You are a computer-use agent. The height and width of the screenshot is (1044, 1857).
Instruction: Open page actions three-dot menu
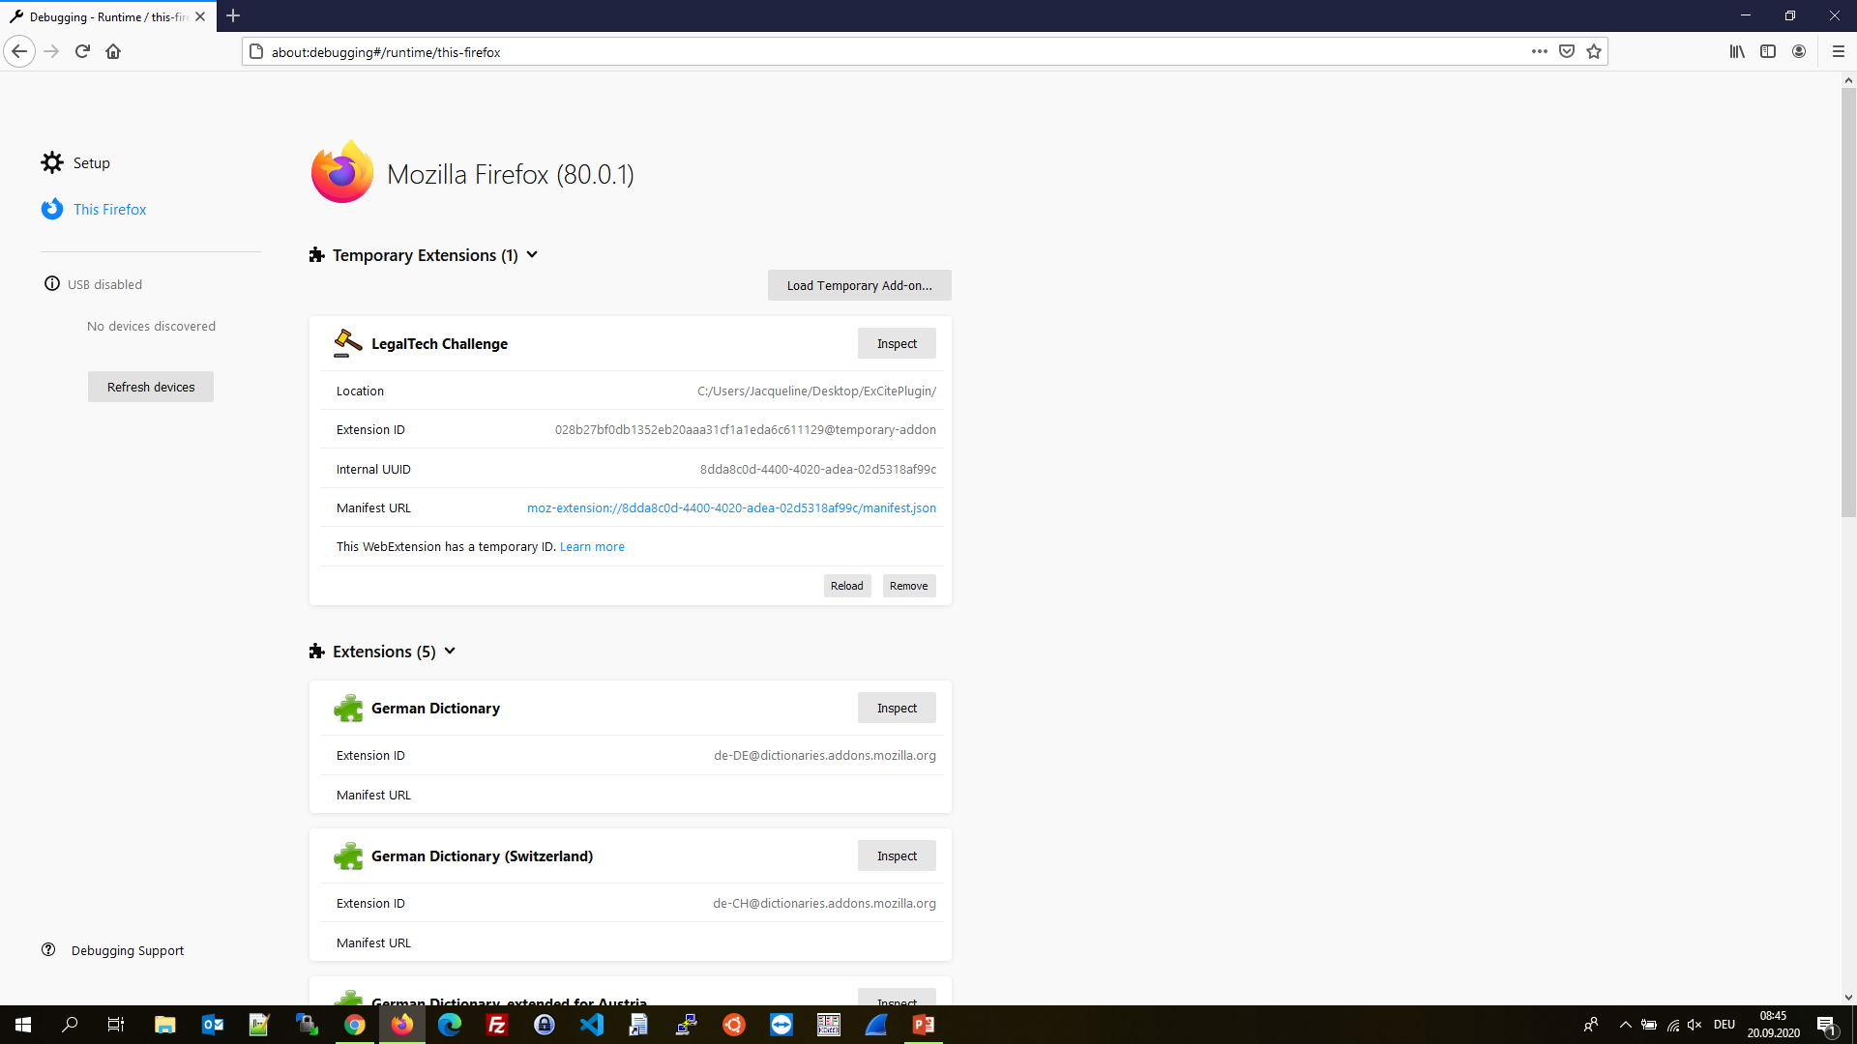1540,52
